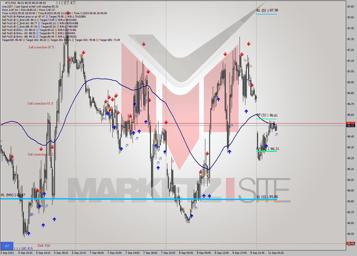Screen dimensions: 357x256
Task: Click the 'Sell %20 @ Entry -88' line
Action: [x=39, y=36]
